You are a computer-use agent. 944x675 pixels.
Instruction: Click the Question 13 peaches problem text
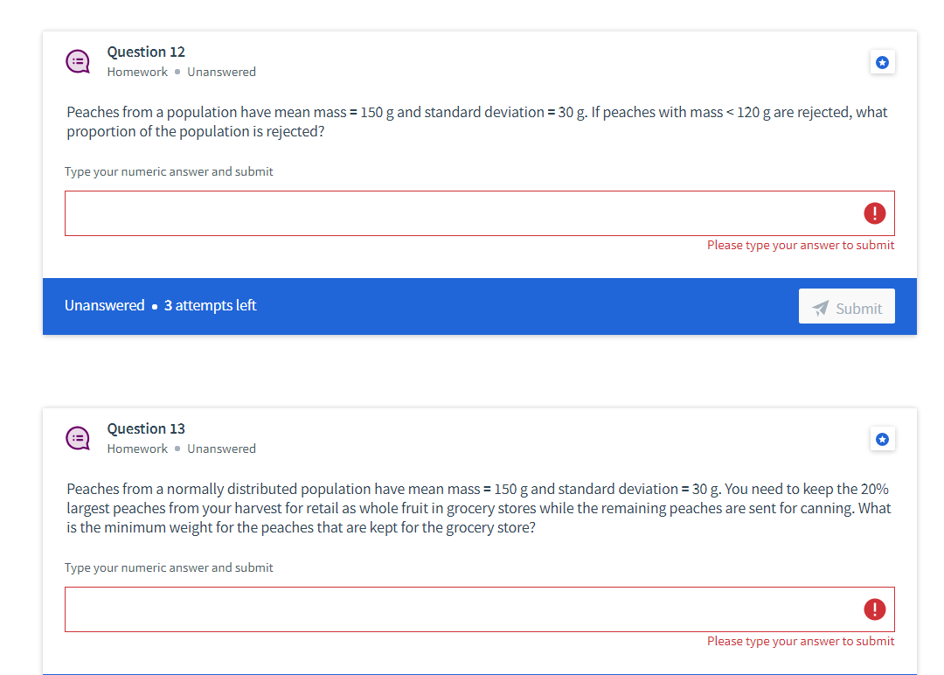pyautogui.click(x=479, y=508)
